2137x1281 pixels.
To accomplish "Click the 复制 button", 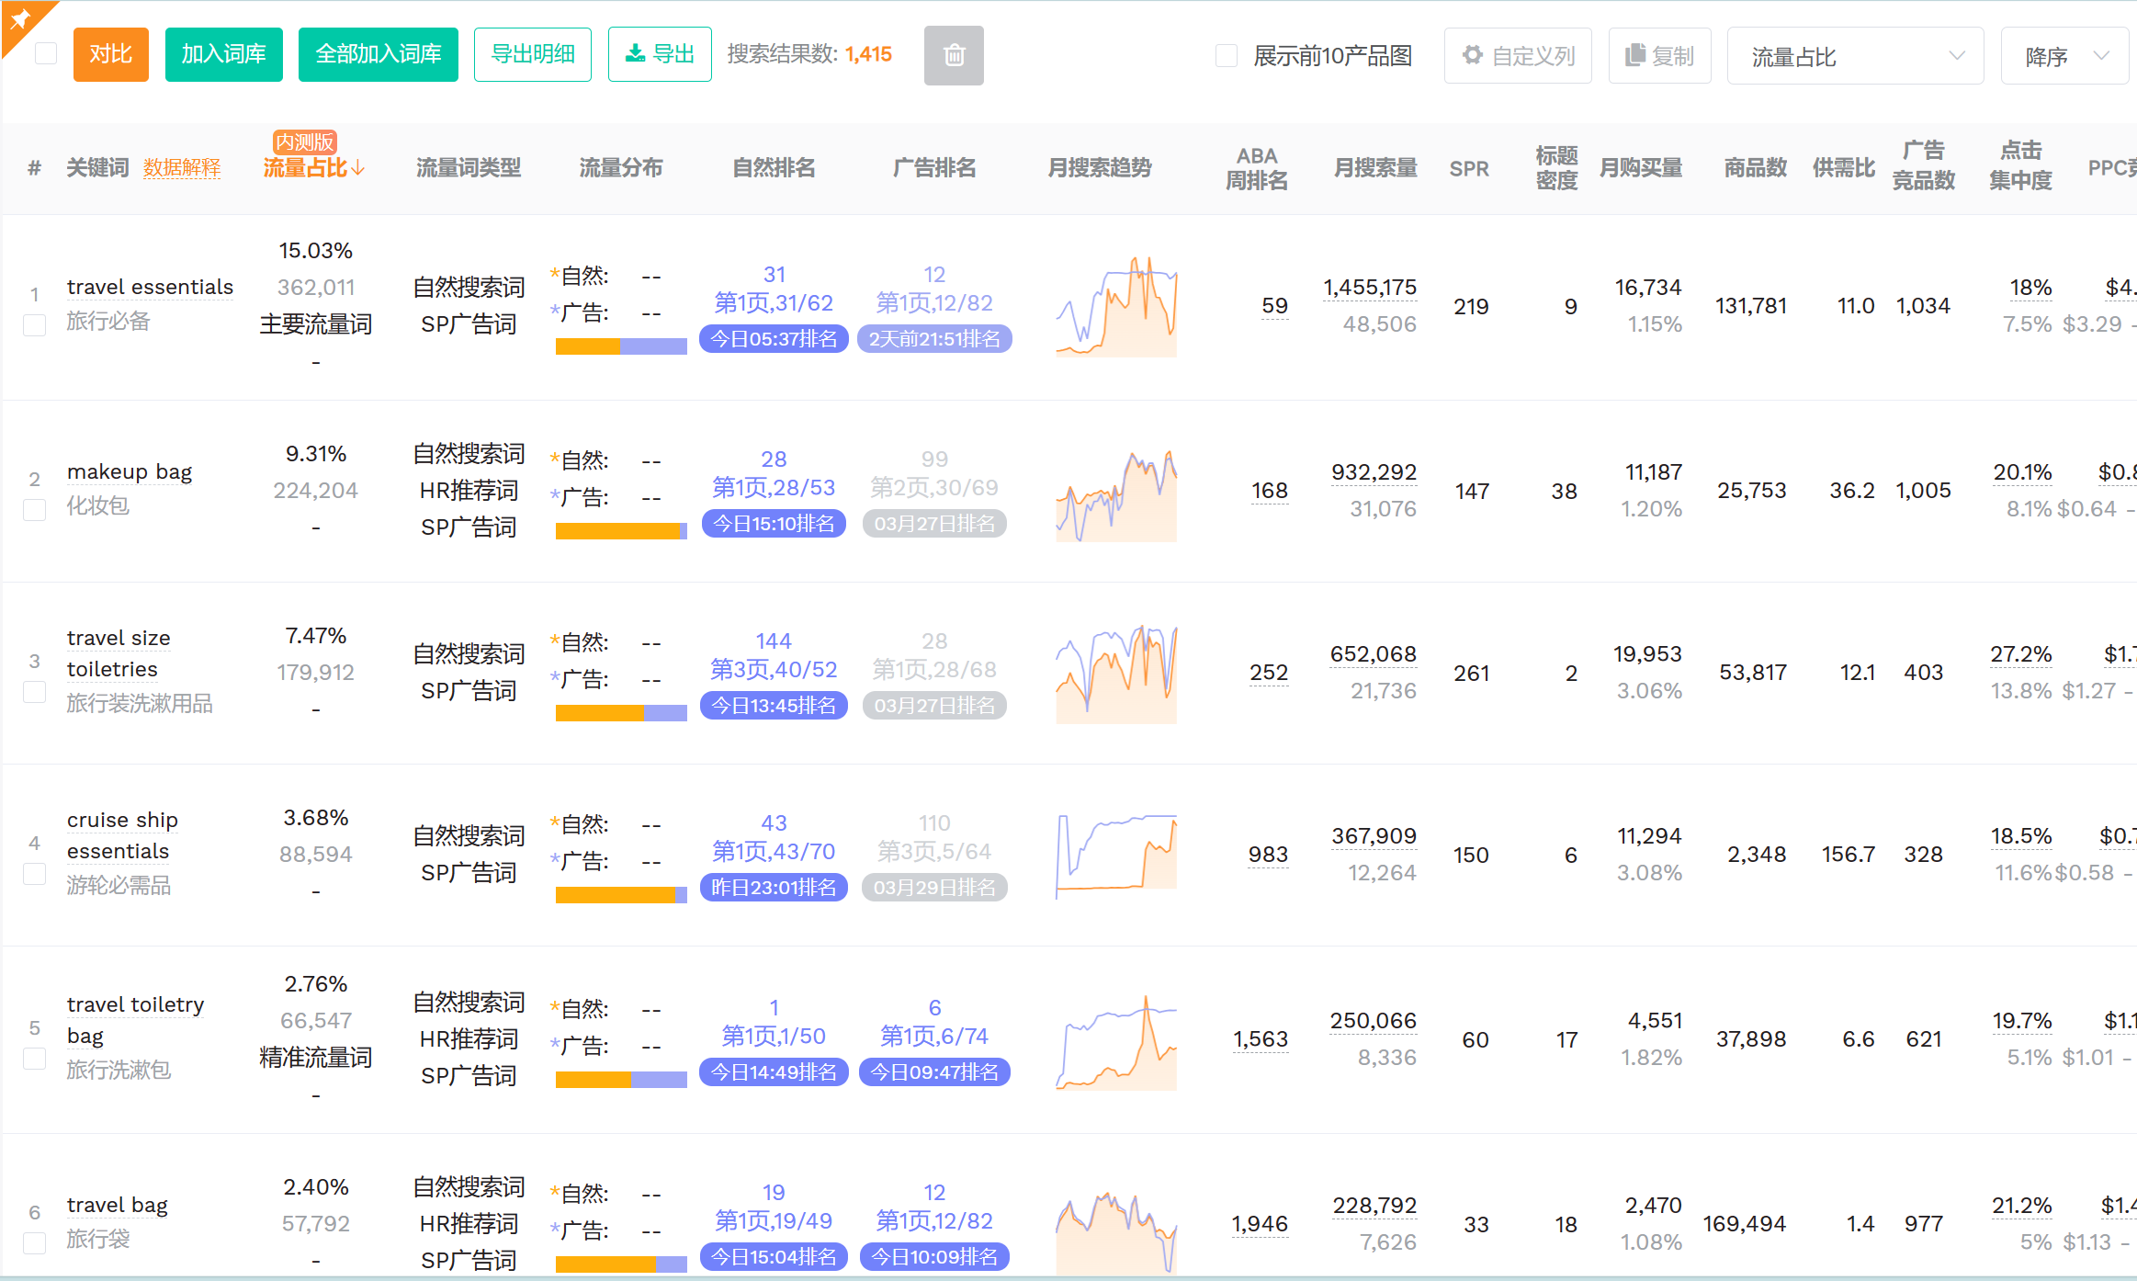I will (x=1659, y=56).
